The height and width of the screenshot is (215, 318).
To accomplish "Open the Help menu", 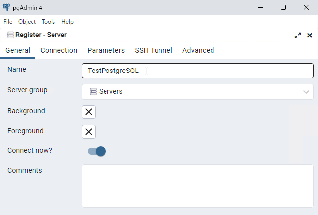I will pyautogui.click(x=67, y=22).
